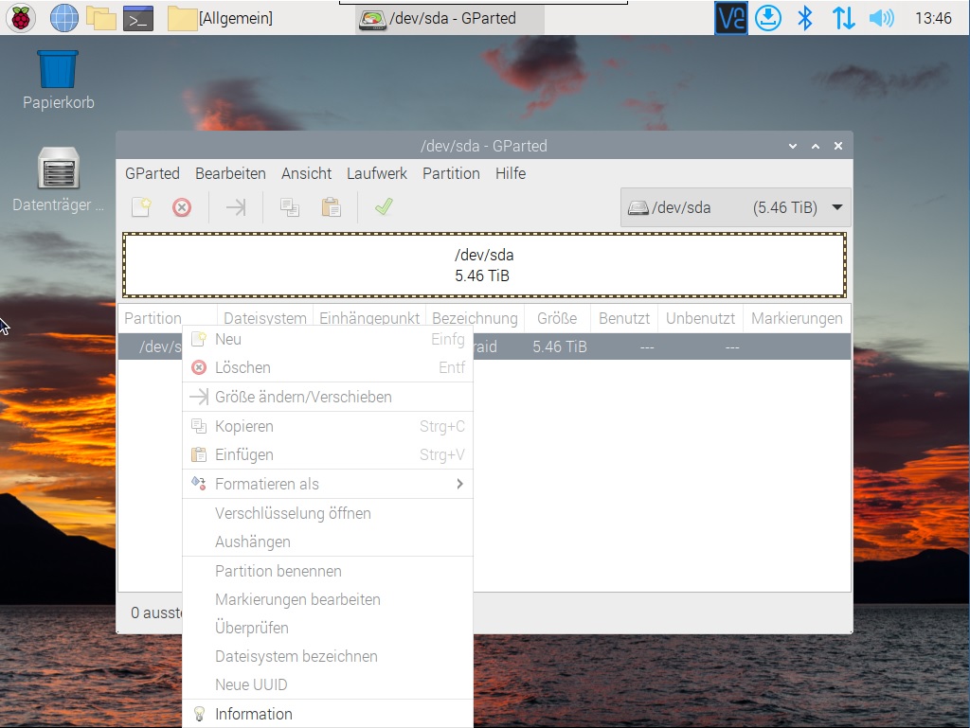Image resolution: width=970 pixels, height=728 pixels.
Task: Select the Papierkorb desktop icon
Action: [x=58, y=80]
